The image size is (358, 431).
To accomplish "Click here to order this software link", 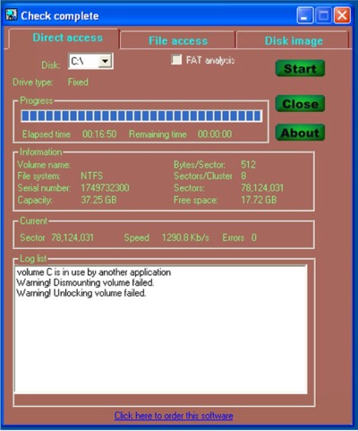I will coord(174,416).
